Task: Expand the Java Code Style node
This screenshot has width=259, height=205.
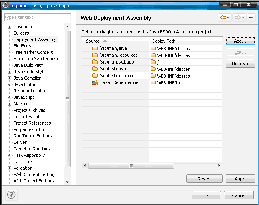Action: tap(10, 72)
